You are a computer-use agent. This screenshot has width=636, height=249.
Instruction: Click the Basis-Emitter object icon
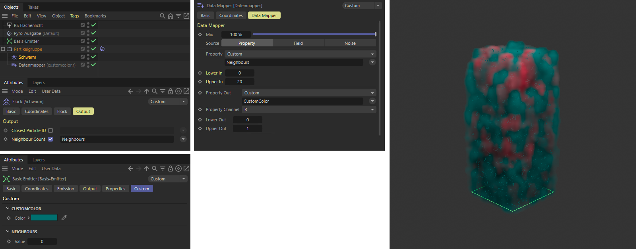[x=9, y=41]
